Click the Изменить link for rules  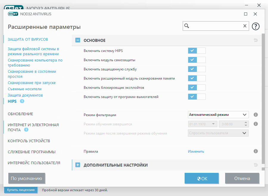pyautogui.click(x=196, y=151)
